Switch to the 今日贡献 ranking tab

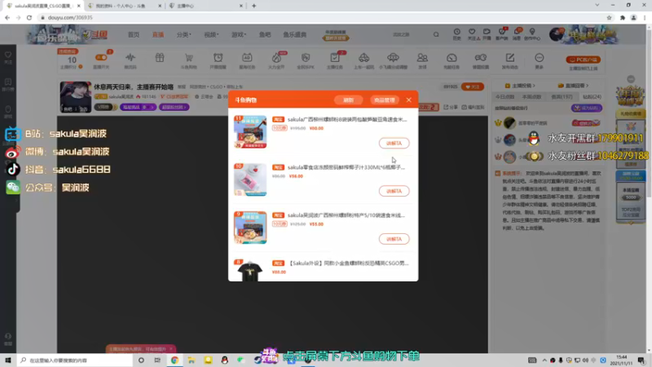[504, 96]
